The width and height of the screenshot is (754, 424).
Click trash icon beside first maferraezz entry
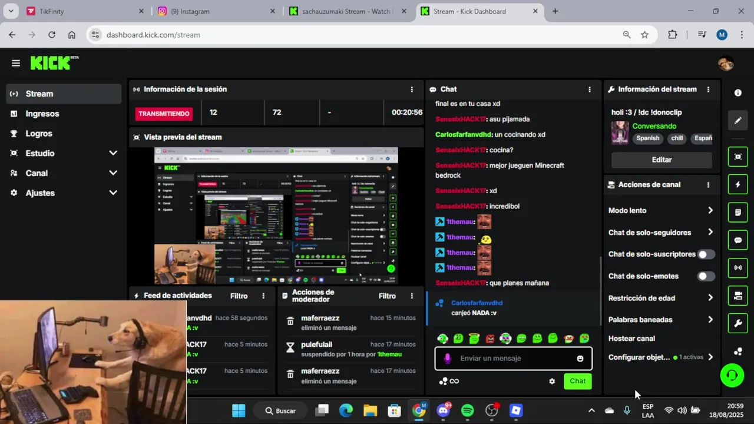pos(290,322)
